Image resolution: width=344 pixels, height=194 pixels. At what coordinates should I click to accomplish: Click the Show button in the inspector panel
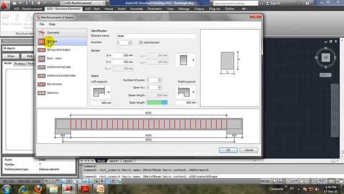click(x=11, y=56)
